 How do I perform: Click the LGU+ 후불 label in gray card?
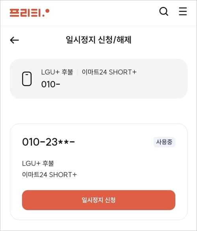(x=57, y=72)
